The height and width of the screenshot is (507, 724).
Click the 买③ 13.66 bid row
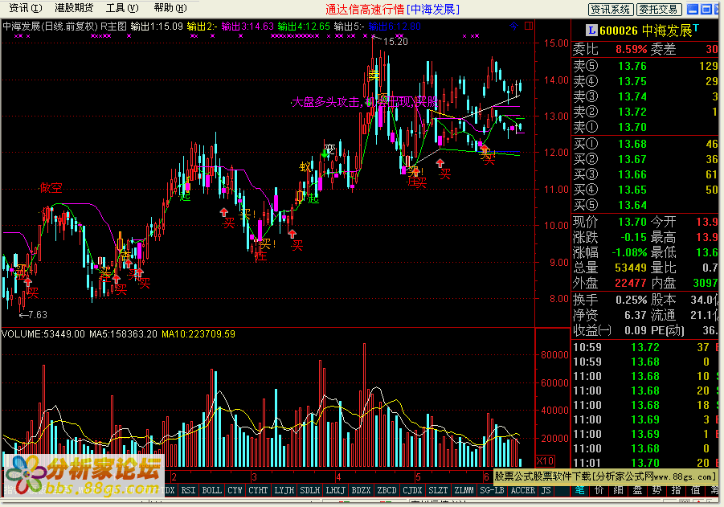[645, 174]
